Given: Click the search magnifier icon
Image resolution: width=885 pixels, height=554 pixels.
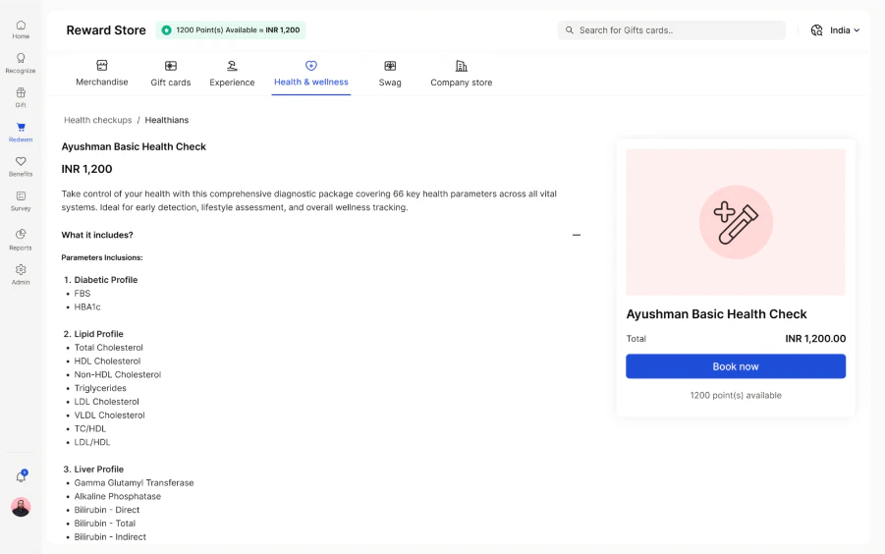Looking at the screenshot, I should 570,30.
